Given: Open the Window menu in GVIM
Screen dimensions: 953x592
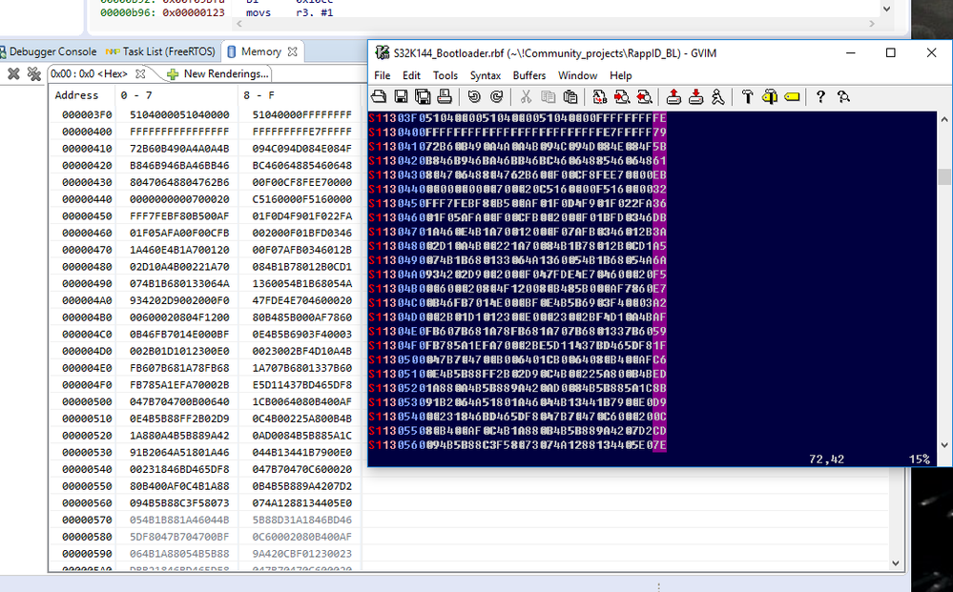Looking at the screenshot, I should [x=577, y=75].
